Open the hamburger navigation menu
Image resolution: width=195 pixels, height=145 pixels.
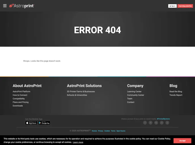[5, 6]
